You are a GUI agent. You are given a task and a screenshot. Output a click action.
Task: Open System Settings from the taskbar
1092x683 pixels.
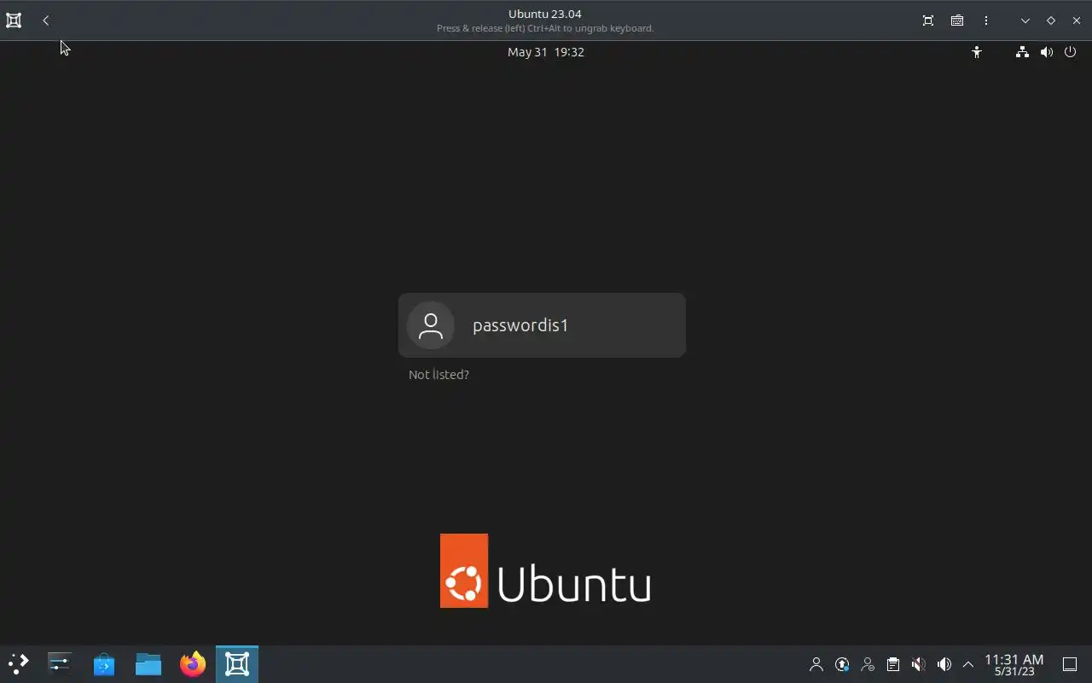tap(60, 663)
